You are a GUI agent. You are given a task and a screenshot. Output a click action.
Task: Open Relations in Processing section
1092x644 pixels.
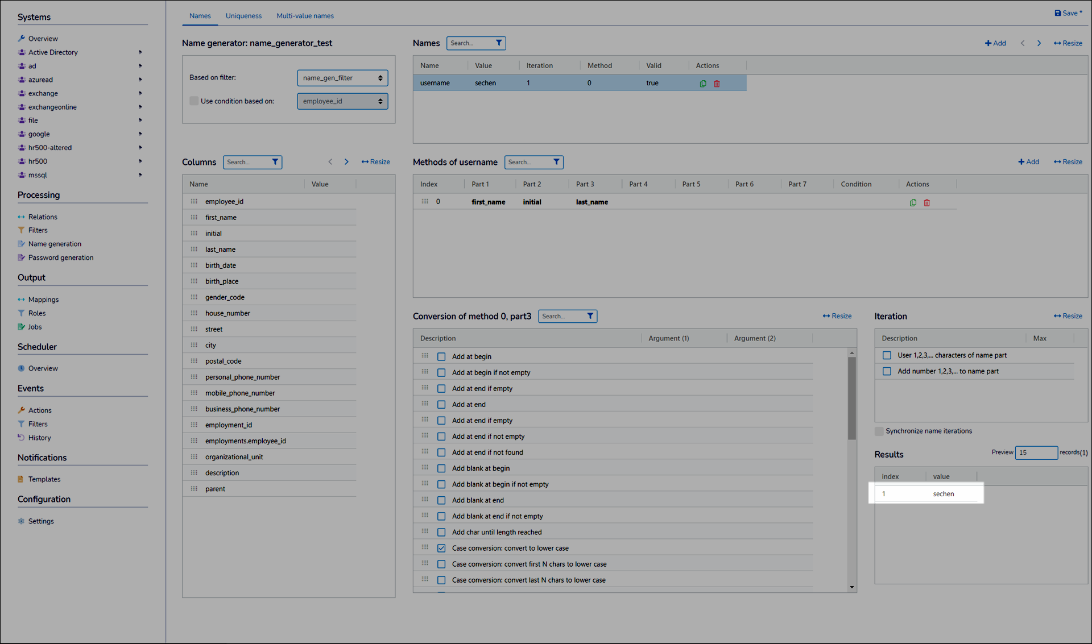click(38, 217)
